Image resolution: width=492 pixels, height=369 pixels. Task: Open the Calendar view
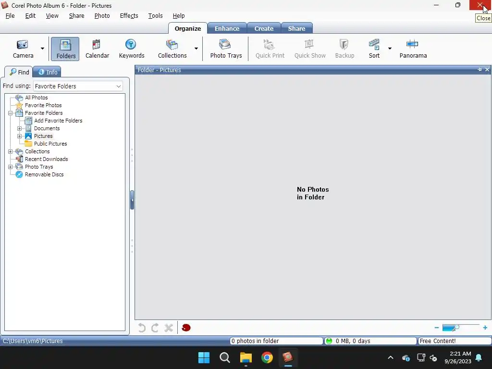click(97, 49)
